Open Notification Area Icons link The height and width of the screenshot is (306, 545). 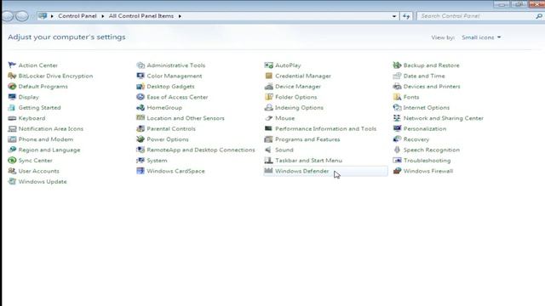click(x=51, y=128)
